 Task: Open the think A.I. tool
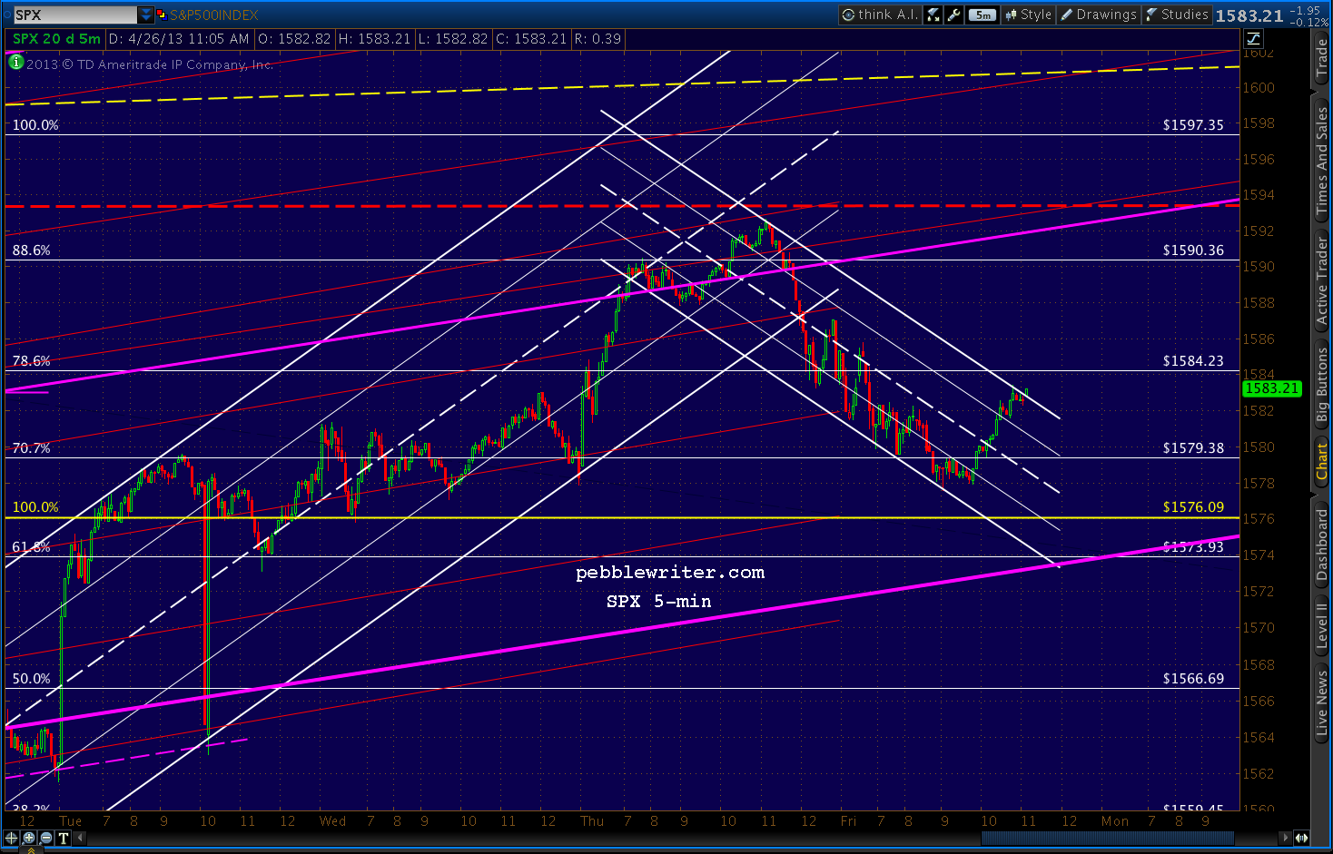click(x=880, y=15)
